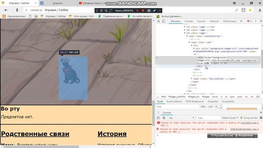Open the top execution context dropdown

(181, 118)
